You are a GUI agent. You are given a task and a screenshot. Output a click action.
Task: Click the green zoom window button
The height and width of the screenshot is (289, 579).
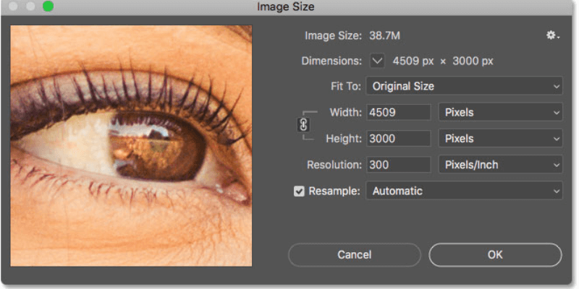pyautogui.click(x=48, y=7)
